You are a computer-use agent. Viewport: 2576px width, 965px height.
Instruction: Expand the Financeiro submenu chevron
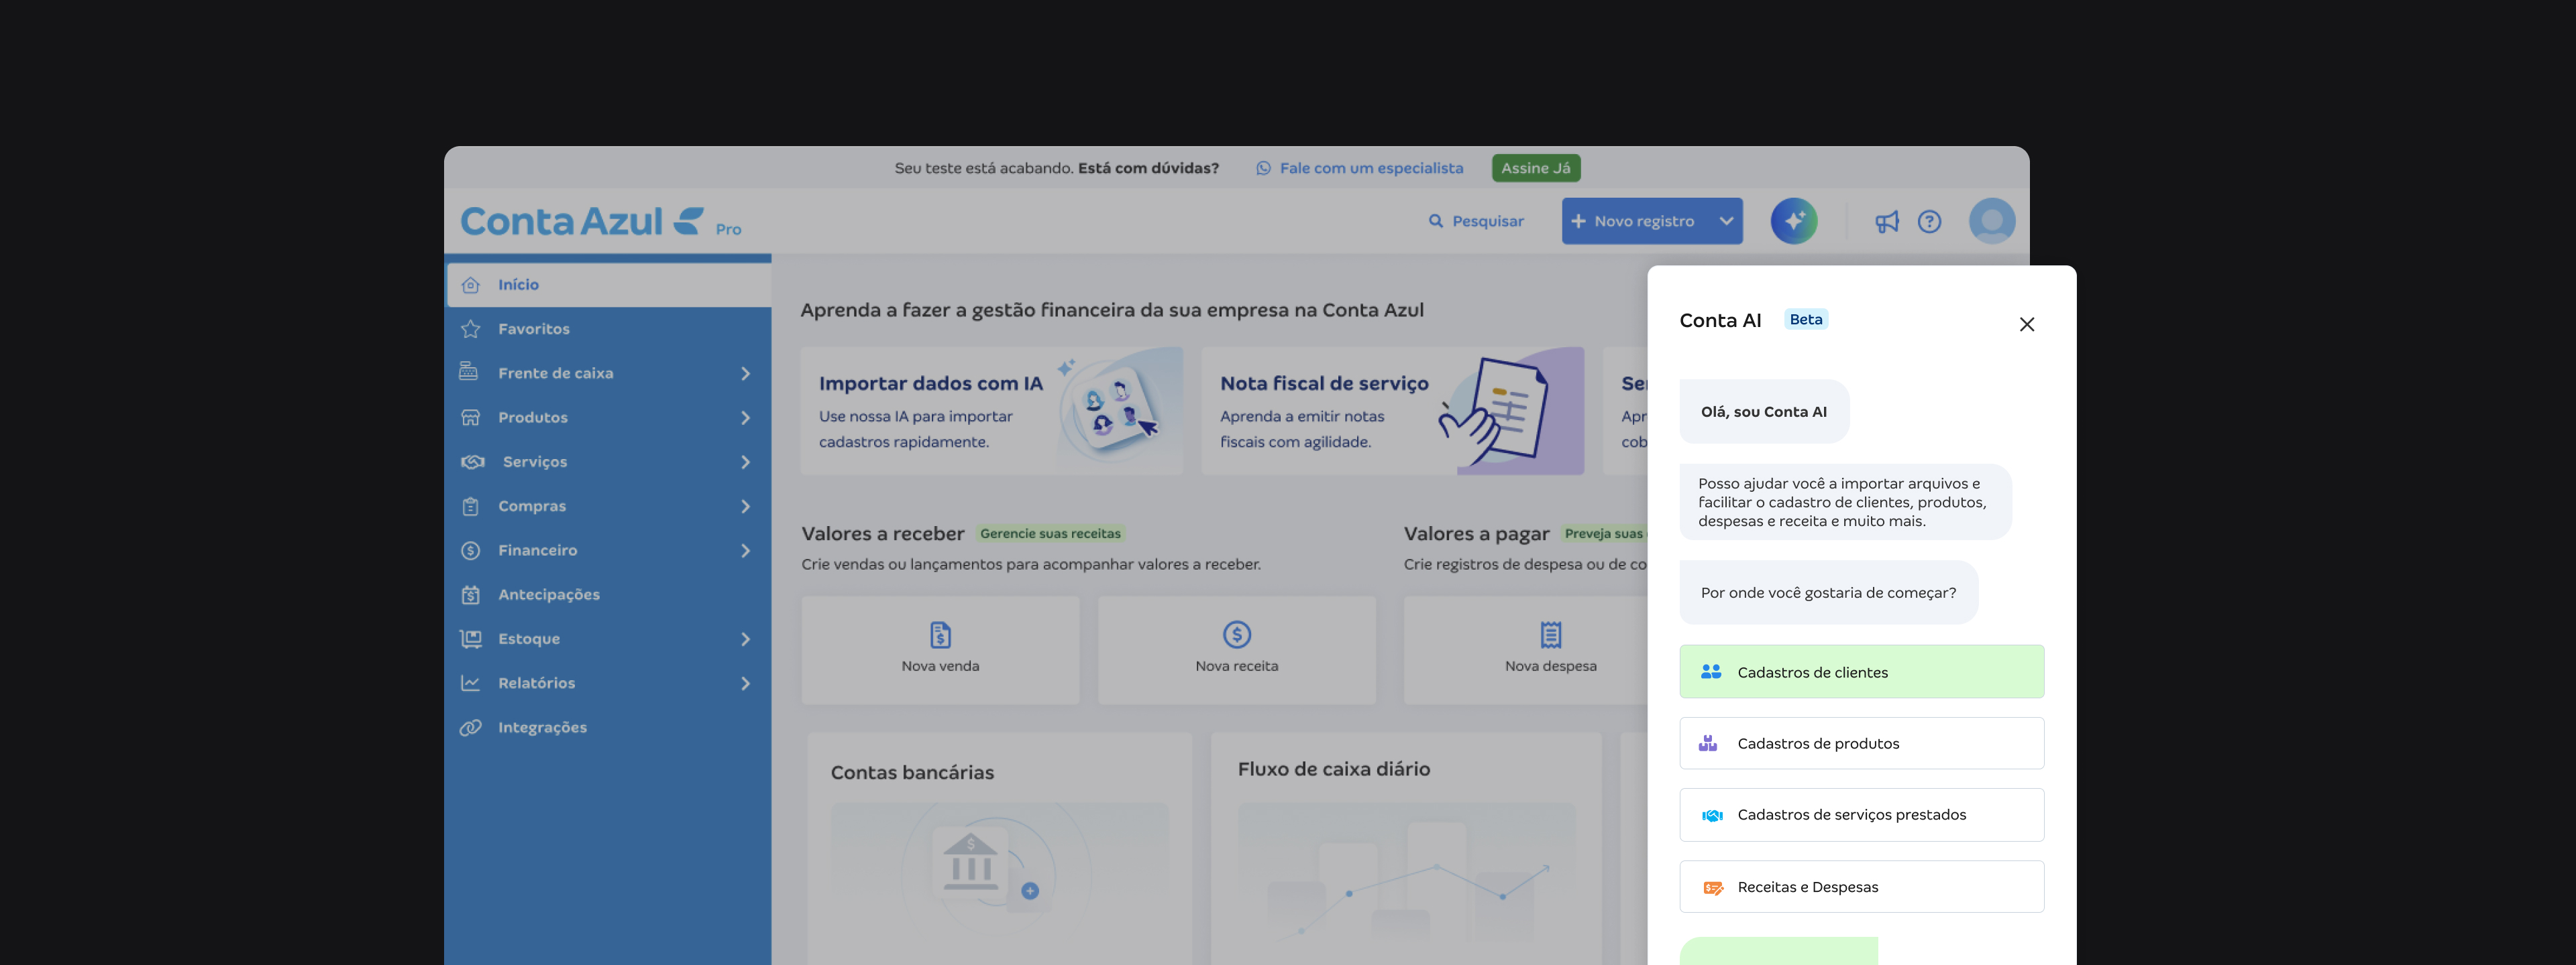[x=745, y=550]
